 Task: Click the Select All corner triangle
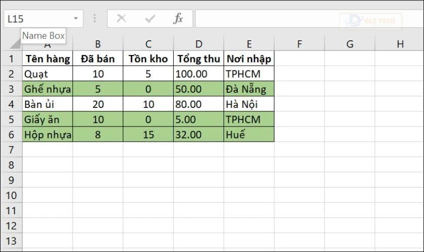pyautogui.click(x=16, y=44)
